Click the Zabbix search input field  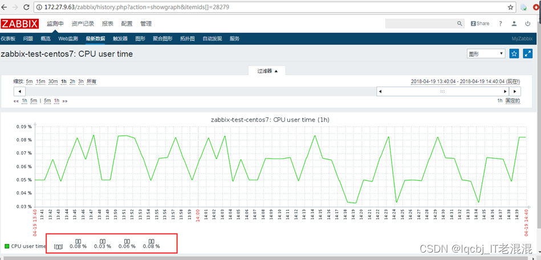(421, 23)
